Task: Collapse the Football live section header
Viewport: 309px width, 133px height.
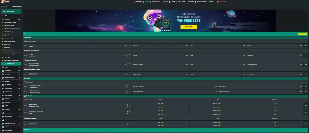Action: 165,37
